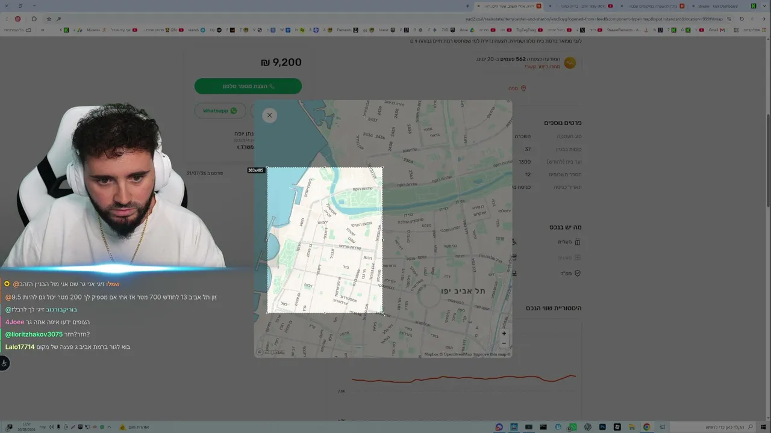Open the Gmail bookmark
Image resolution: width=771 pixels, height=433 pixels.
click(716, 29)
